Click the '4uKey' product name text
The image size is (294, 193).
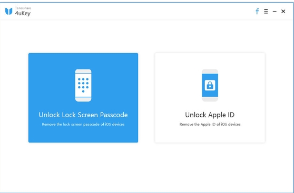coord(23,14)
